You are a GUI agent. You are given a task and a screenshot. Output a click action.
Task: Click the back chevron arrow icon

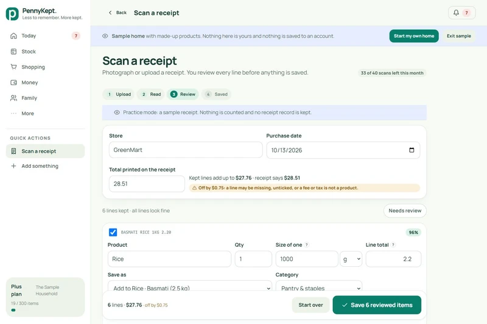coord(110,13)
